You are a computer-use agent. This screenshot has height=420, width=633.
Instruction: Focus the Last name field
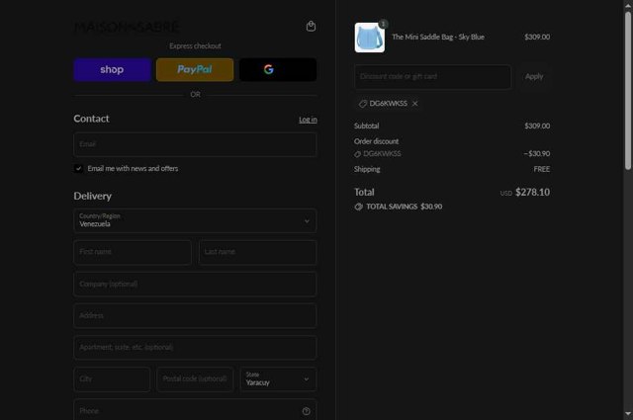coord(257,252)
